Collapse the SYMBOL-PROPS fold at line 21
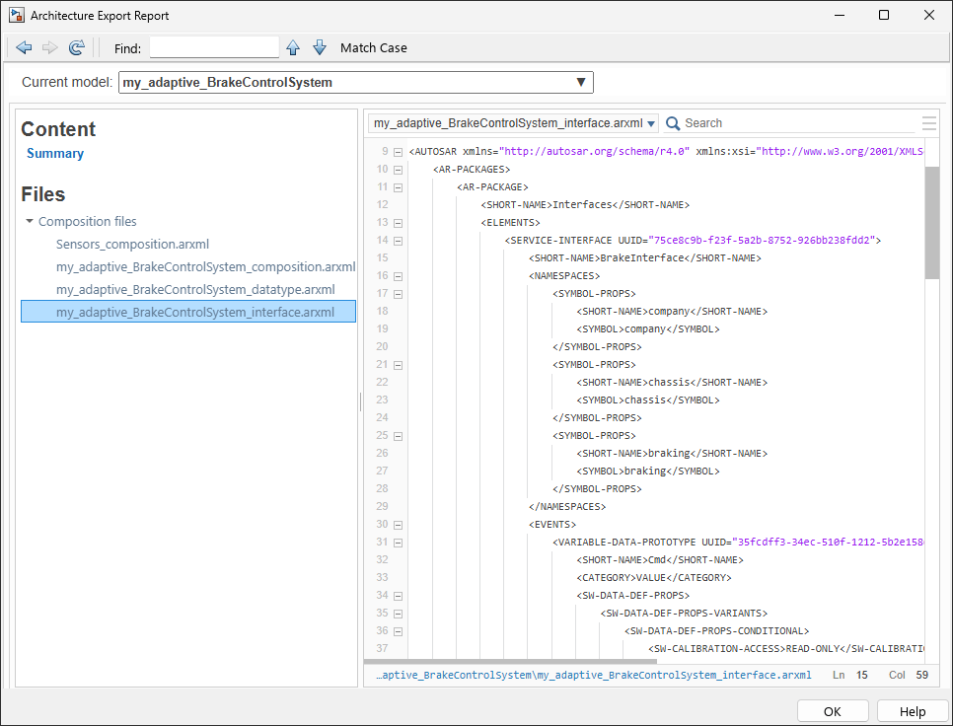This screenshot has width=953, height=726. (x=399, y=365)
